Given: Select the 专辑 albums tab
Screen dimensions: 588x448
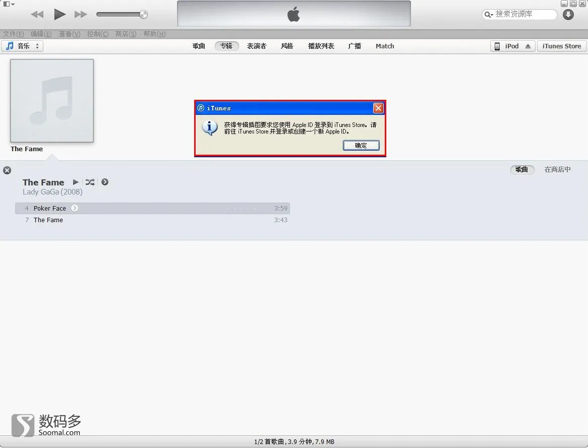Looking at the screenshot, I should click(x=226, y=46).
